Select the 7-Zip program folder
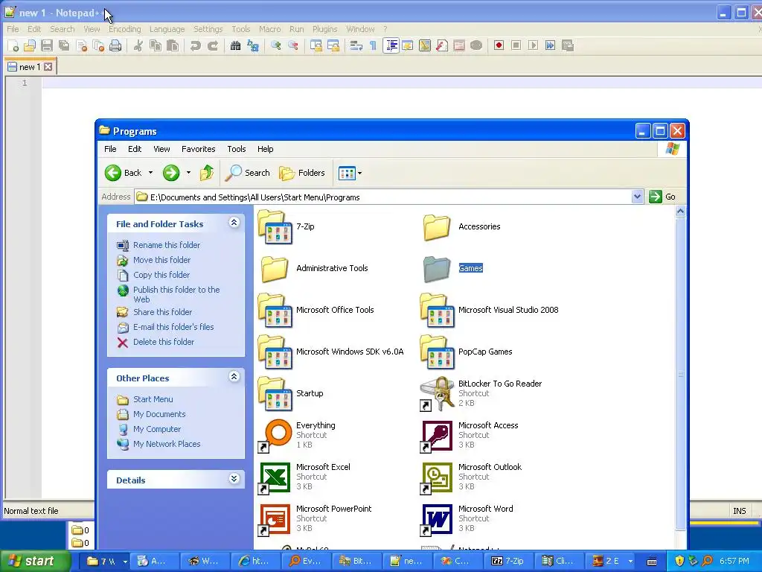The height and width of the screenshot is (572, 762). [286, 226]
